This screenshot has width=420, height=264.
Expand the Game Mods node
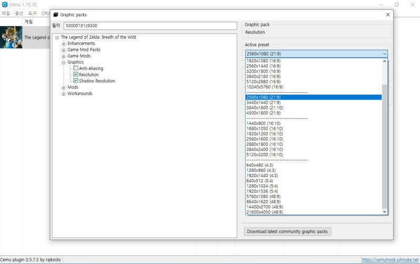click(x=64, y=56)
